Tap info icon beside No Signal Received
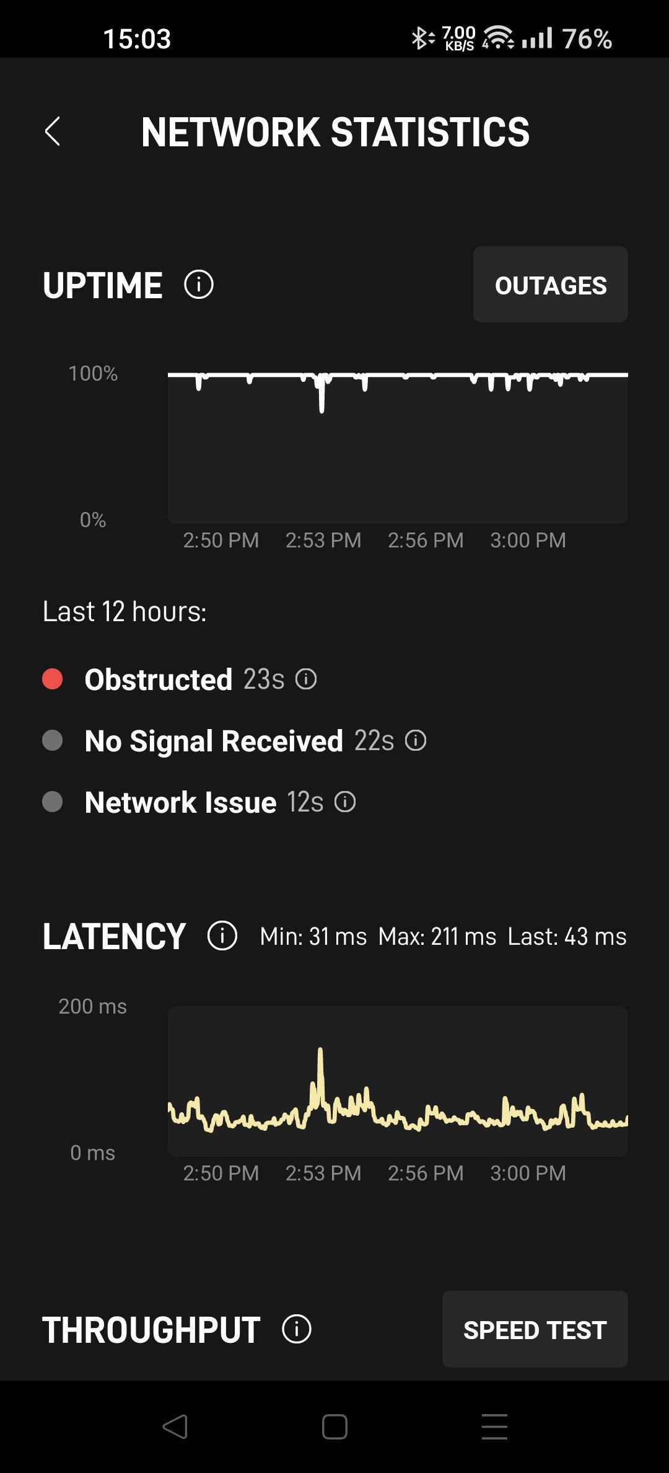Viewport: 669px width, 1473px height. [416, 741]
